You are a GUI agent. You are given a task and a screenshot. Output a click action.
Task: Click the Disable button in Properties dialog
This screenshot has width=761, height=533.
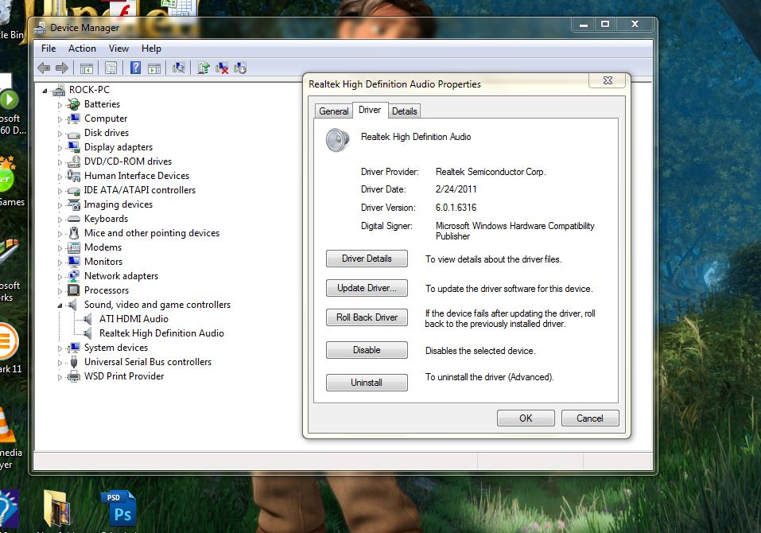[x=367, y=350]
